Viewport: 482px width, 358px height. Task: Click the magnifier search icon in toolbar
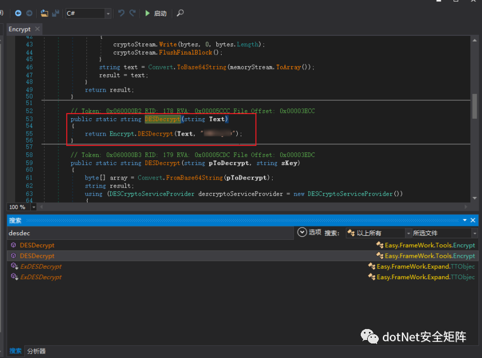pyautogui.click(x=180, y=13)
